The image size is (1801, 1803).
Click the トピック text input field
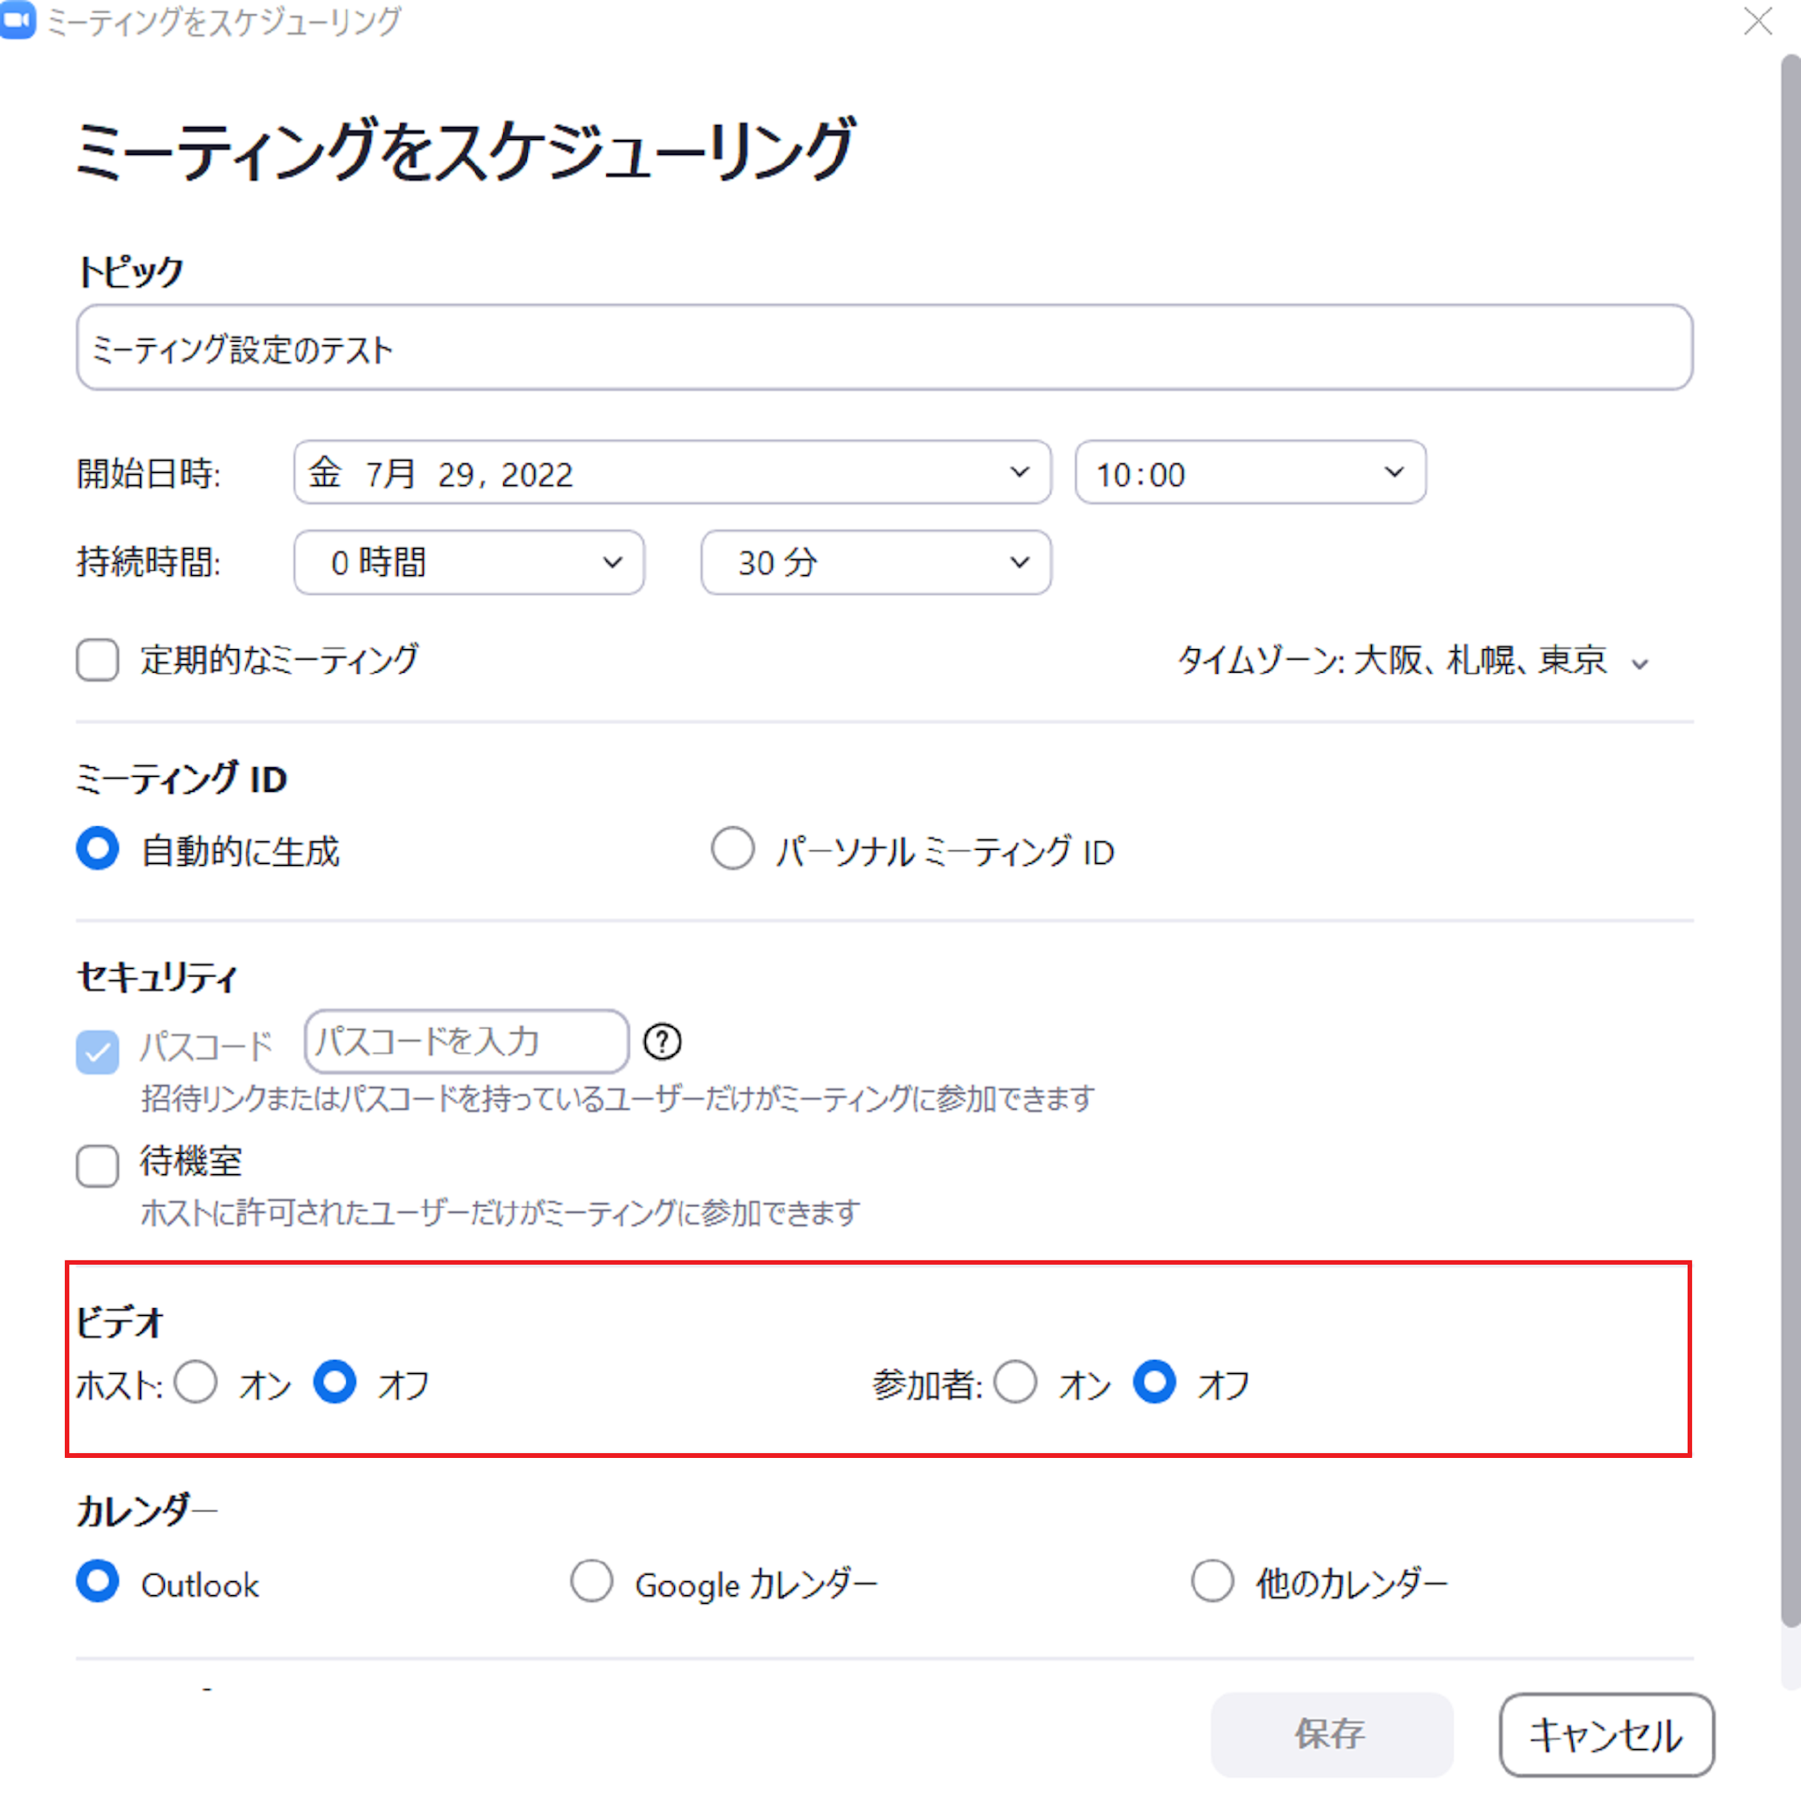click(x=883, y=348)
